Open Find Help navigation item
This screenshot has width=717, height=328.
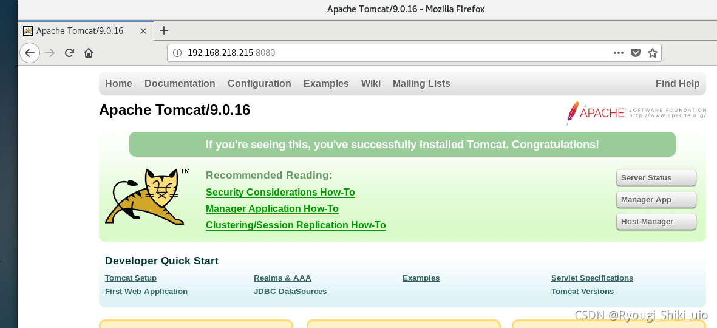pos(677,84)
